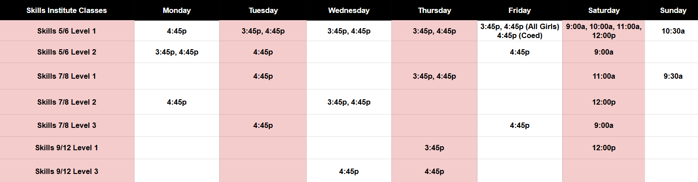The height and width of the screenshot is (182, 698).
Task: Click the Sunday 9:30a cell
Action: pyautogui.click(x=673, y=76)
